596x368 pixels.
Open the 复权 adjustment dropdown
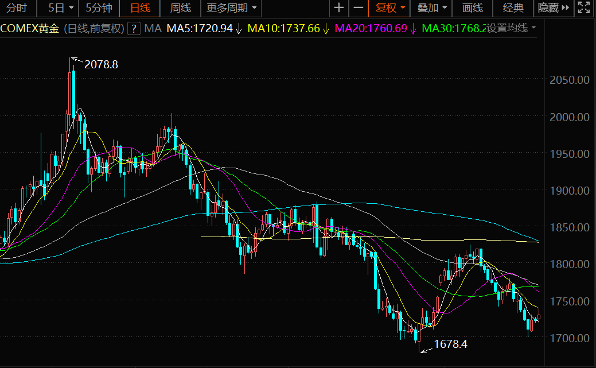click(x=390, y=8)
